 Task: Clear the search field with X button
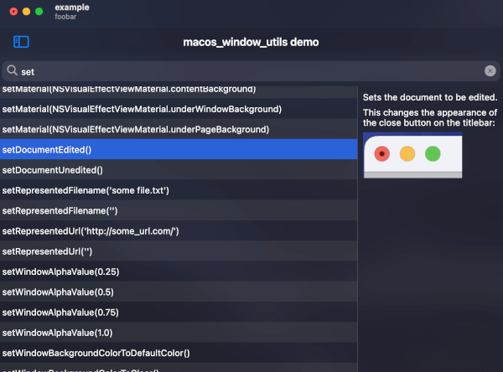[x=490, y=71]
